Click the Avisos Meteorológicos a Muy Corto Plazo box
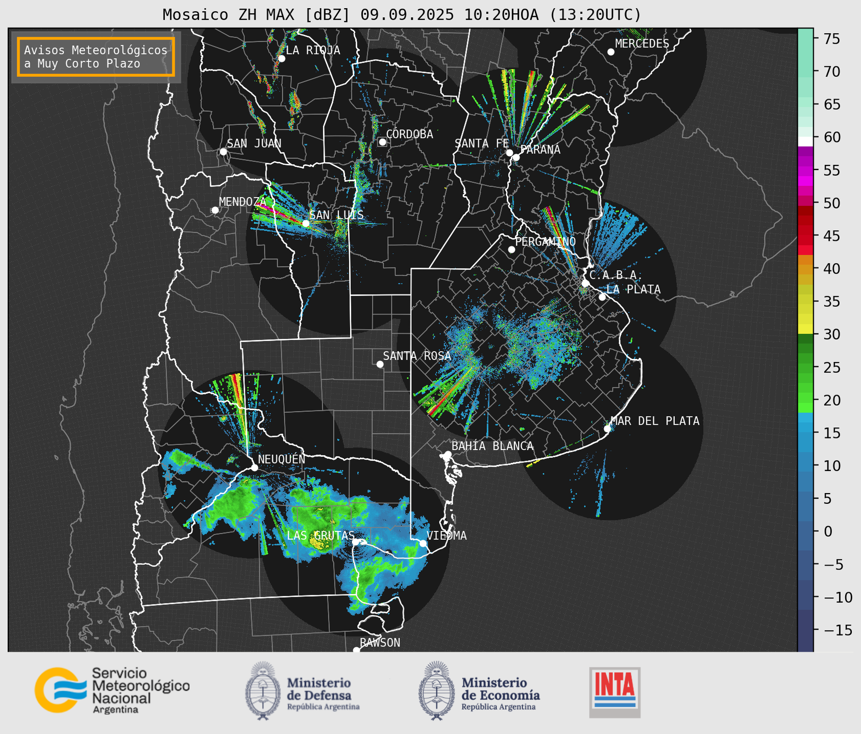 coord(96,57)
